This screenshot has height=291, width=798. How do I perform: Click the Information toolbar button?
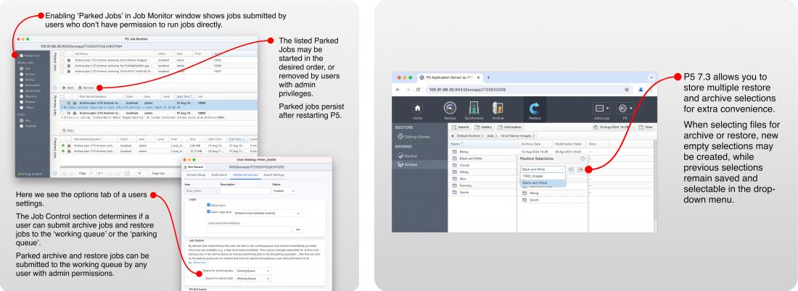(x=509, y=127)
